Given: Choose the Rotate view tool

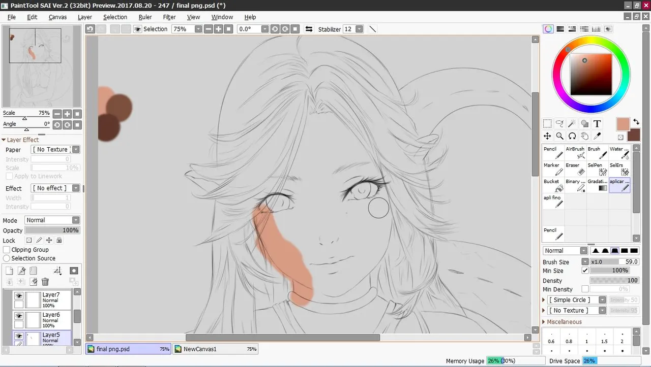Looking at the screenshot, I should tap(572, 136).
